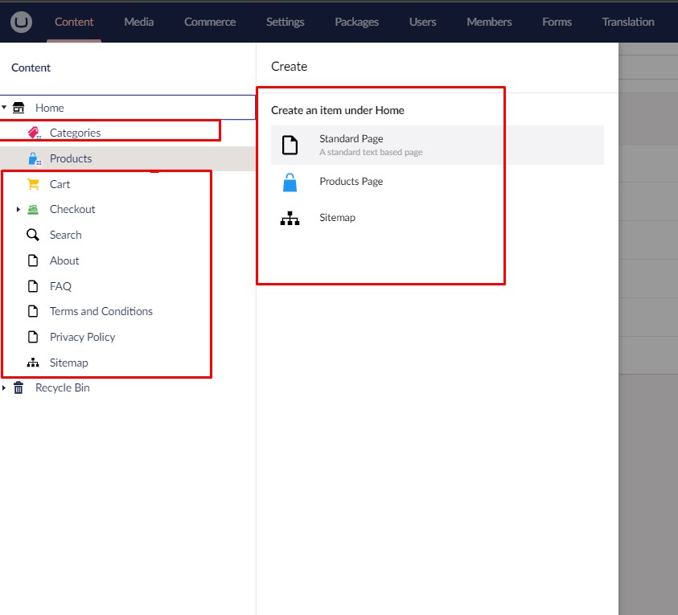The height and width of the screenshot is (615, 678).
Task: Open the Privacy Policy tree item
Action: coord(82,337)
